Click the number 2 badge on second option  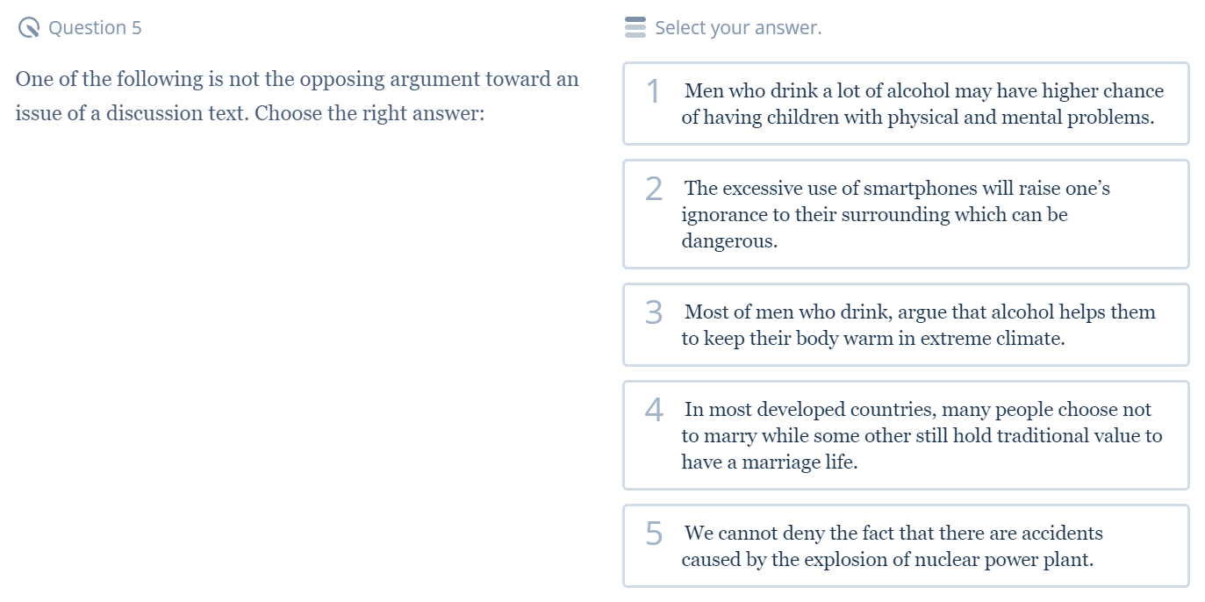653,189
